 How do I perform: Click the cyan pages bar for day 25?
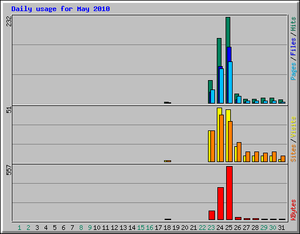coord(230,82)
